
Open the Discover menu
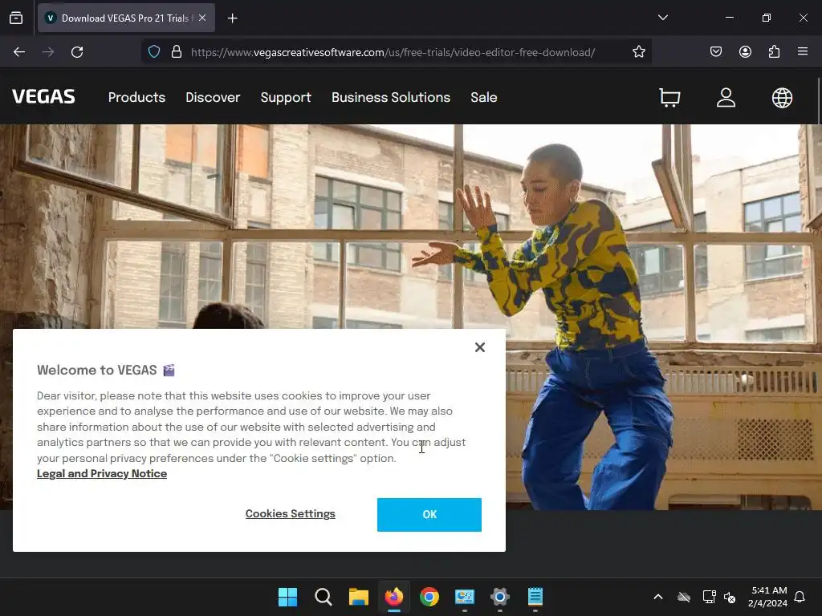pyautogui.click(x=213, y=97)
